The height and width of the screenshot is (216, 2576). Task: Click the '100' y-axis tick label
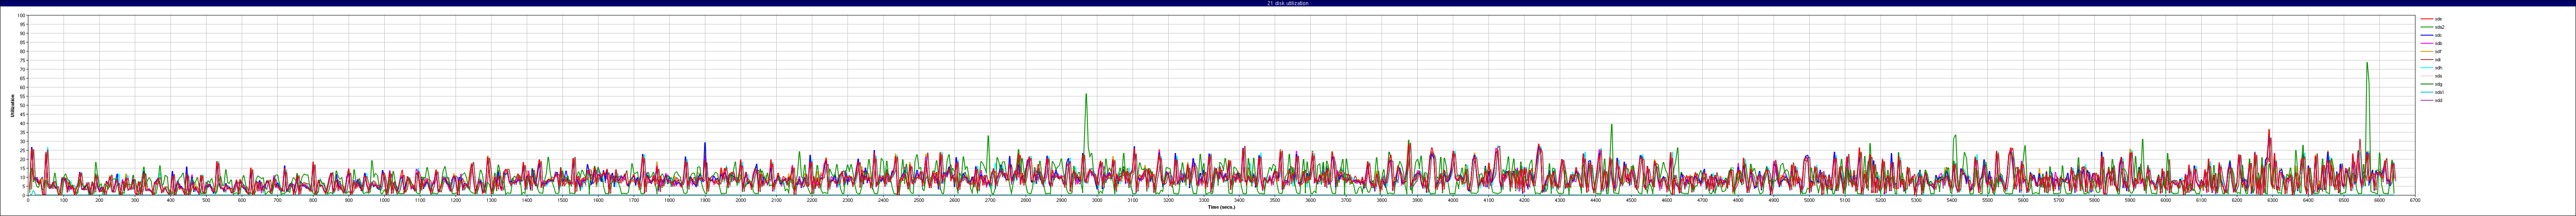[21, 16]
